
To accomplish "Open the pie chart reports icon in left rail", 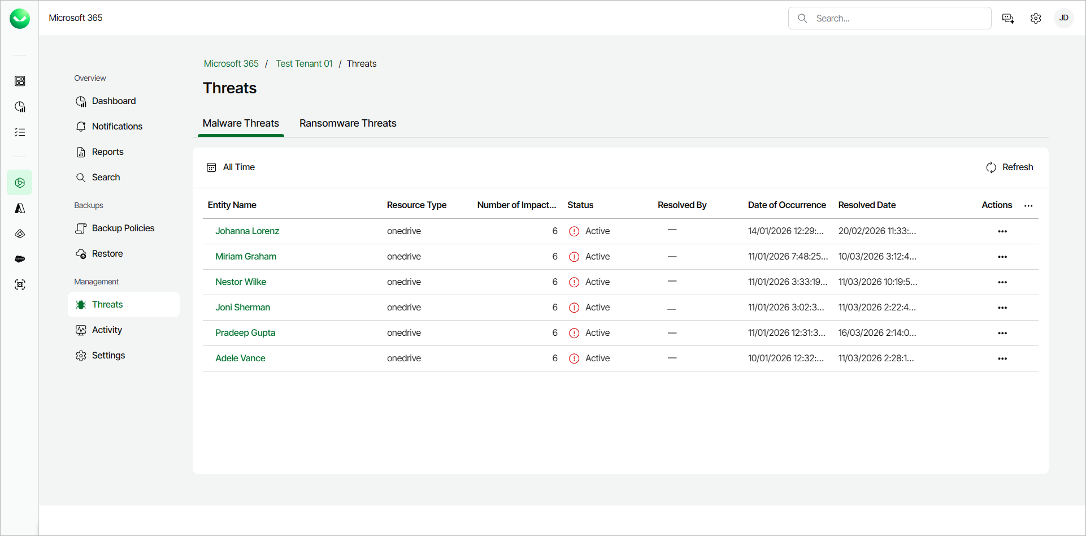I will tap(20, 106).
